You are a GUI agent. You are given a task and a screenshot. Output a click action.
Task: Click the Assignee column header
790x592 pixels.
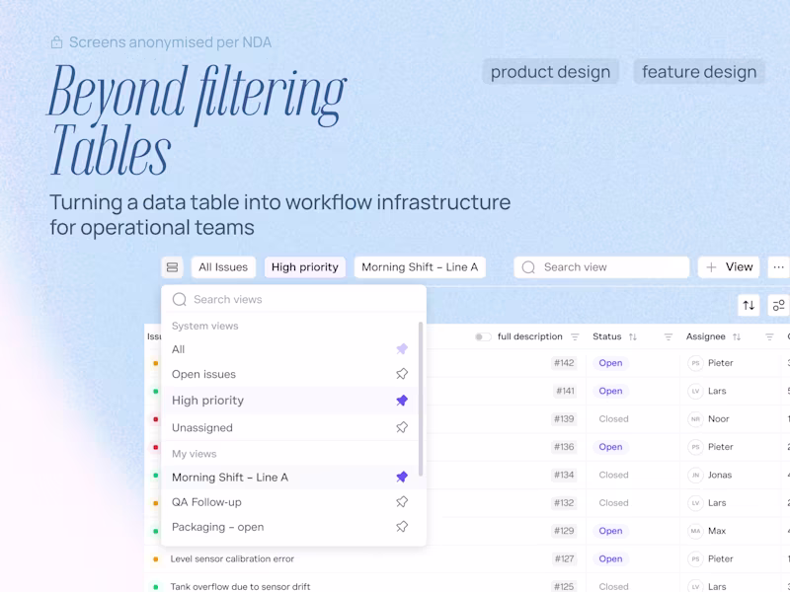click(705, 336)
